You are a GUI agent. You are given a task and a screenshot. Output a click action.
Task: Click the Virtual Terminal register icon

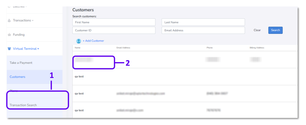point(9,49)
